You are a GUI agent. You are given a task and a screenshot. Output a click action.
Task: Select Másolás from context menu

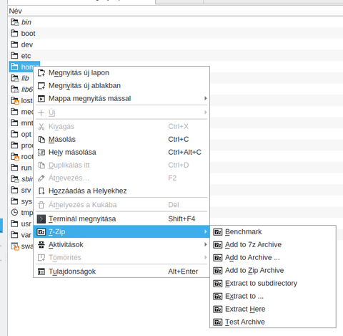121,140
